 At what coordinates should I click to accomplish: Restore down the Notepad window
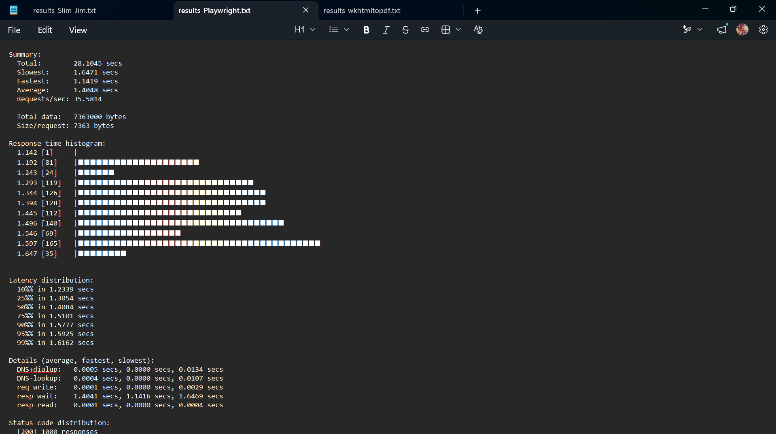pos(733,9)
